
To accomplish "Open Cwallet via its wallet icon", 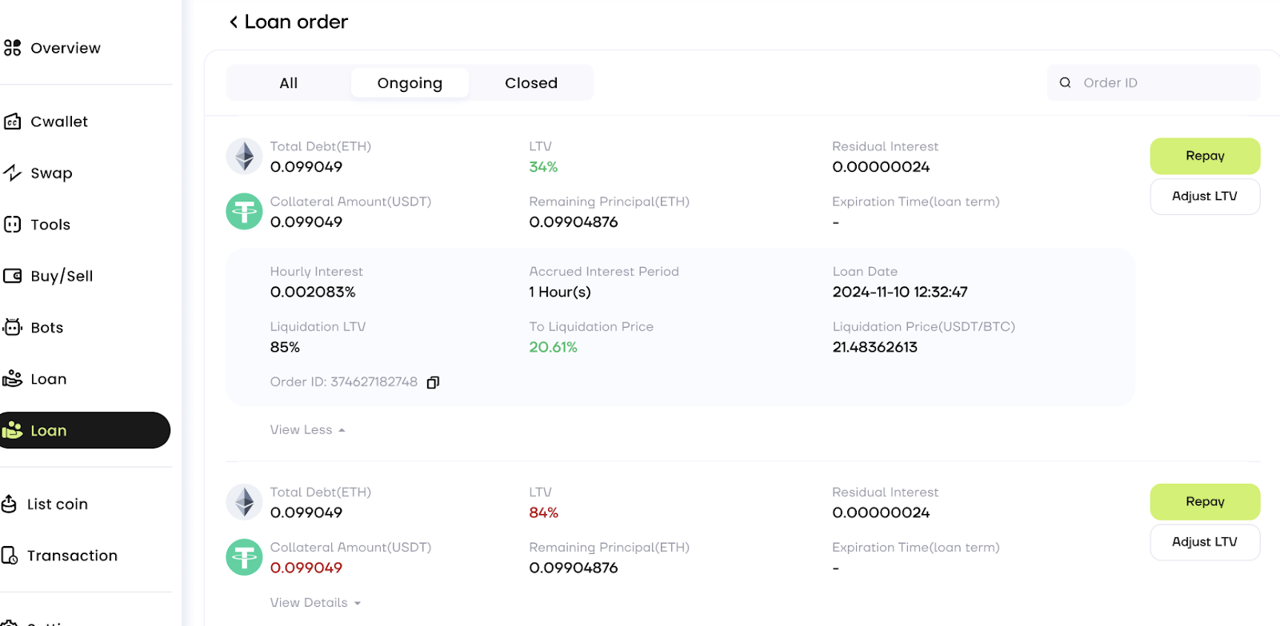I will tap(12, 122).
